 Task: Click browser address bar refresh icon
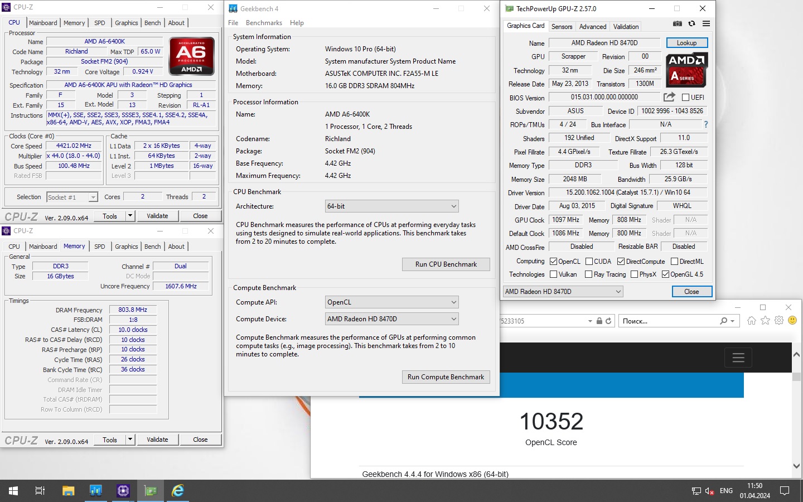[x=608, y=321]
